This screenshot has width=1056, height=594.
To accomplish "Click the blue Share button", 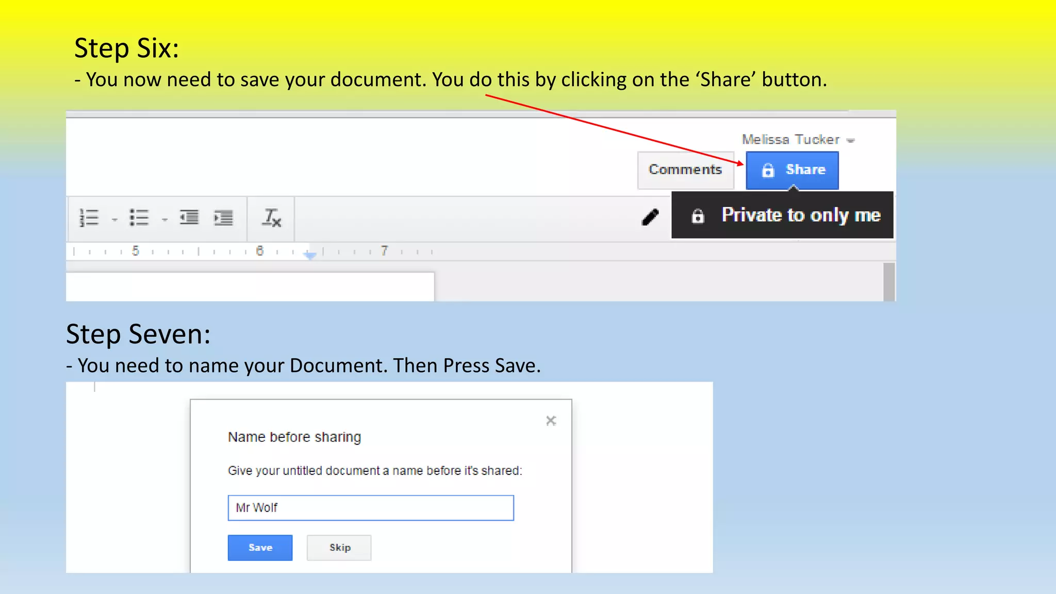I will [x=792, y=170].
